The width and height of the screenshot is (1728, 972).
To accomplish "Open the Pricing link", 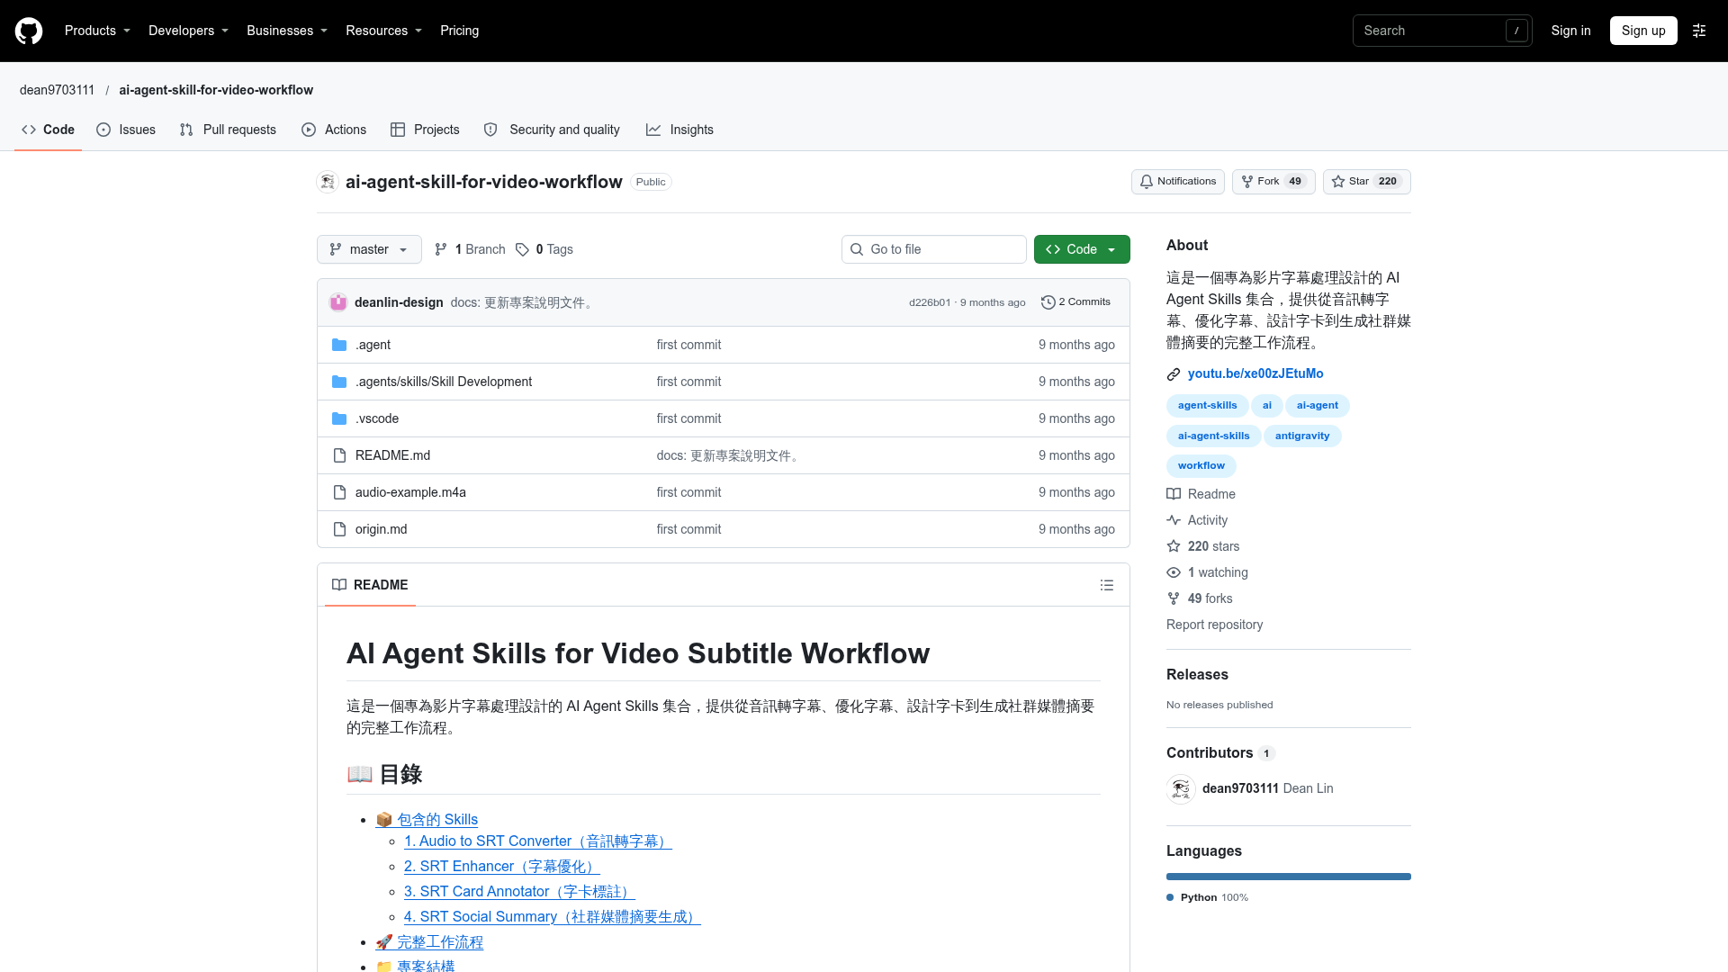I will click(459, 31).
